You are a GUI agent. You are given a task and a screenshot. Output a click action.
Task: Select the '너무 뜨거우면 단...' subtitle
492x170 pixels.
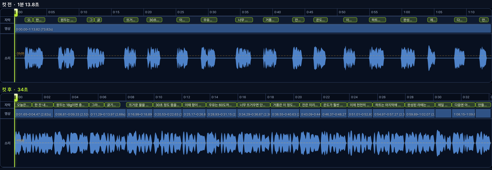click(254, 105)
